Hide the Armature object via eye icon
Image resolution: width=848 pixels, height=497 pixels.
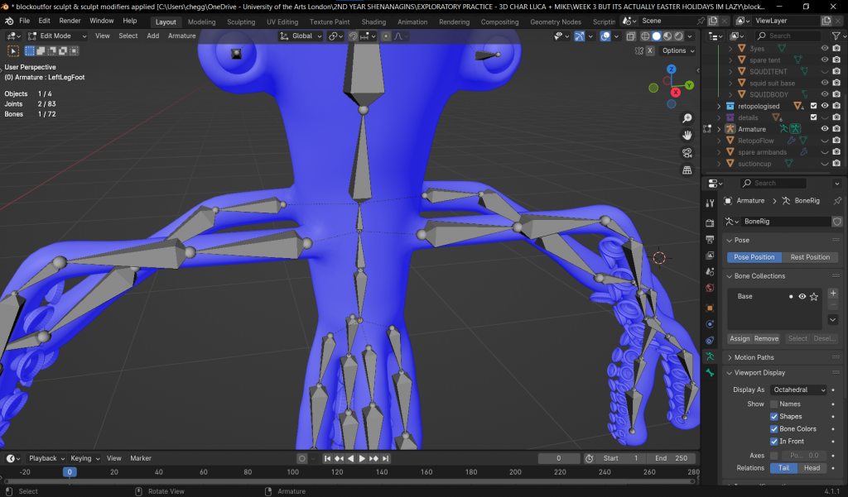[825, 129]
